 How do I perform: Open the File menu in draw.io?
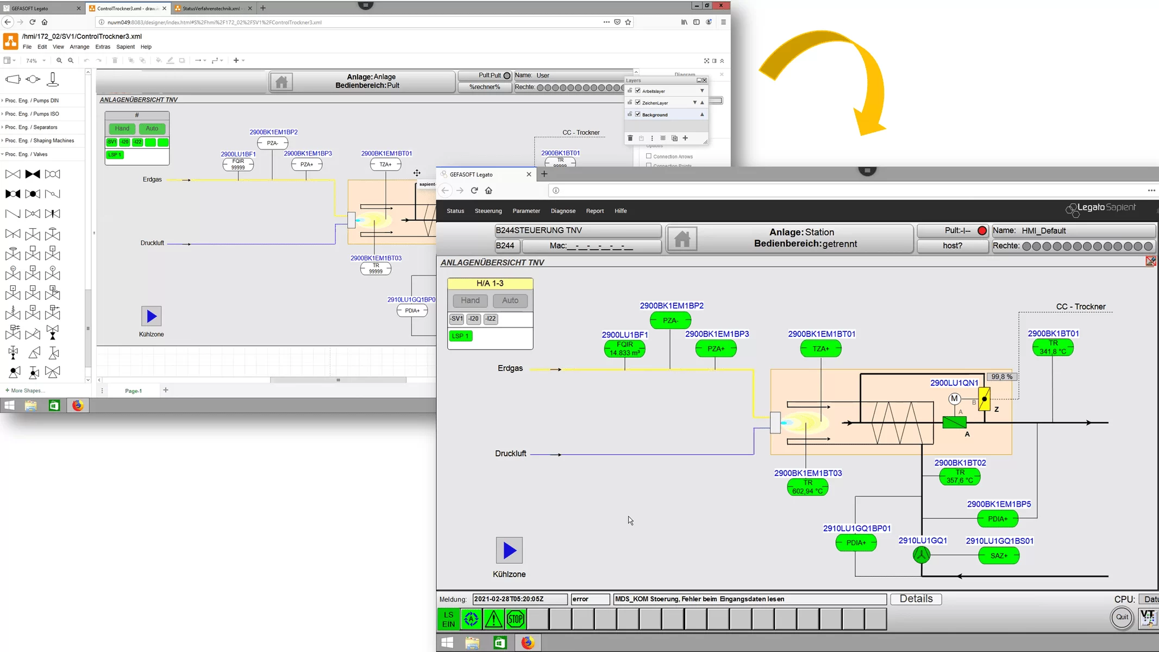[27, 47]
